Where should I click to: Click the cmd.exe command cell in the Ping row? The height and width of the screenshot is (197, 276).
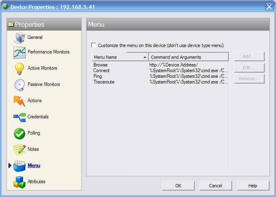[x=189, y=76]
